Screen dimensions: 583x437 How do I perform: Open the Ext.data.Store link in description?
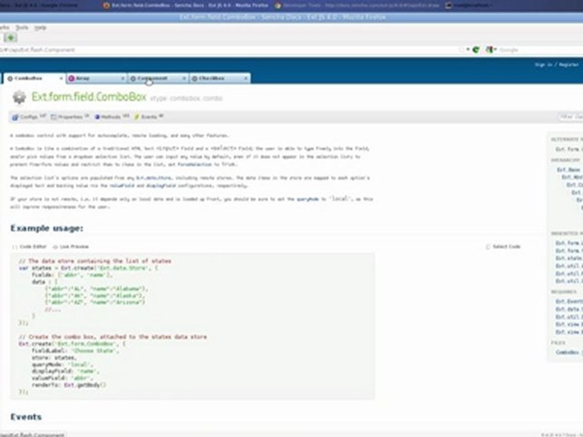coord(154,178)
